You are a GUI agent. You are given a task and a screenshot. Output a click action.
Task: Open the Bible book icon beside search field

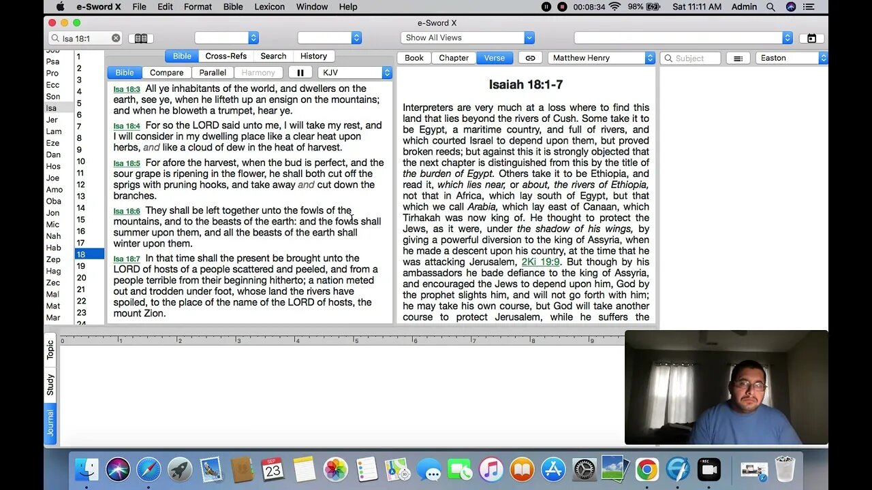pyautogui.click(x=141, y=38)
